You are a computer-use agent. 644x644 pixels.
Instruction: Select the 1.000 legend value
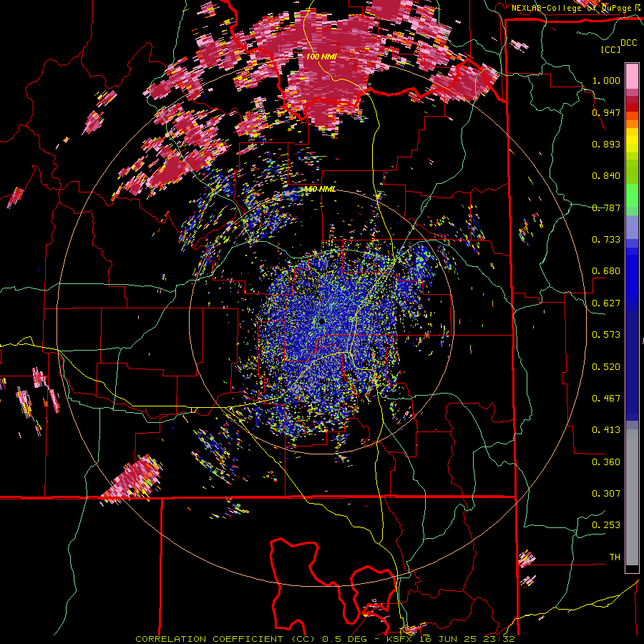tap(606, 80)
